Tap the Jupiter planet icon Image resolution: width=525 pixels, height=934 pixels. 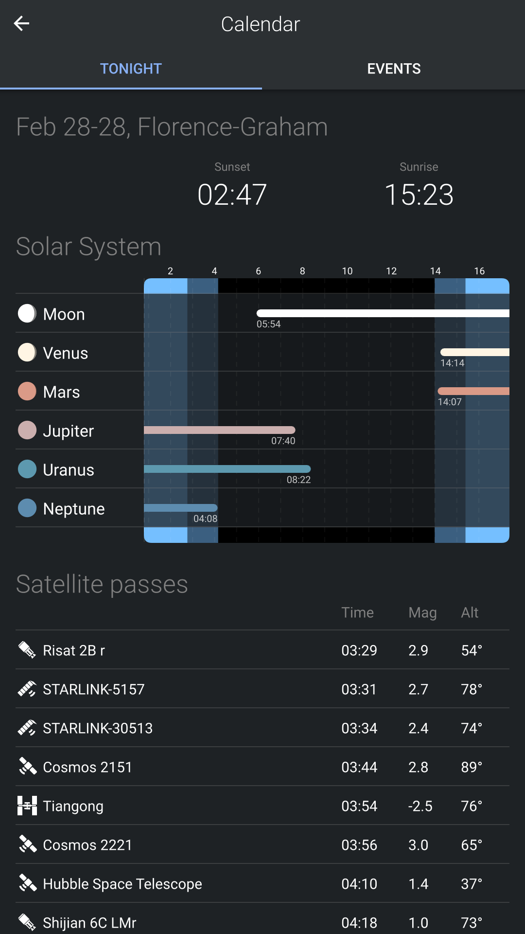coord(27,431)
